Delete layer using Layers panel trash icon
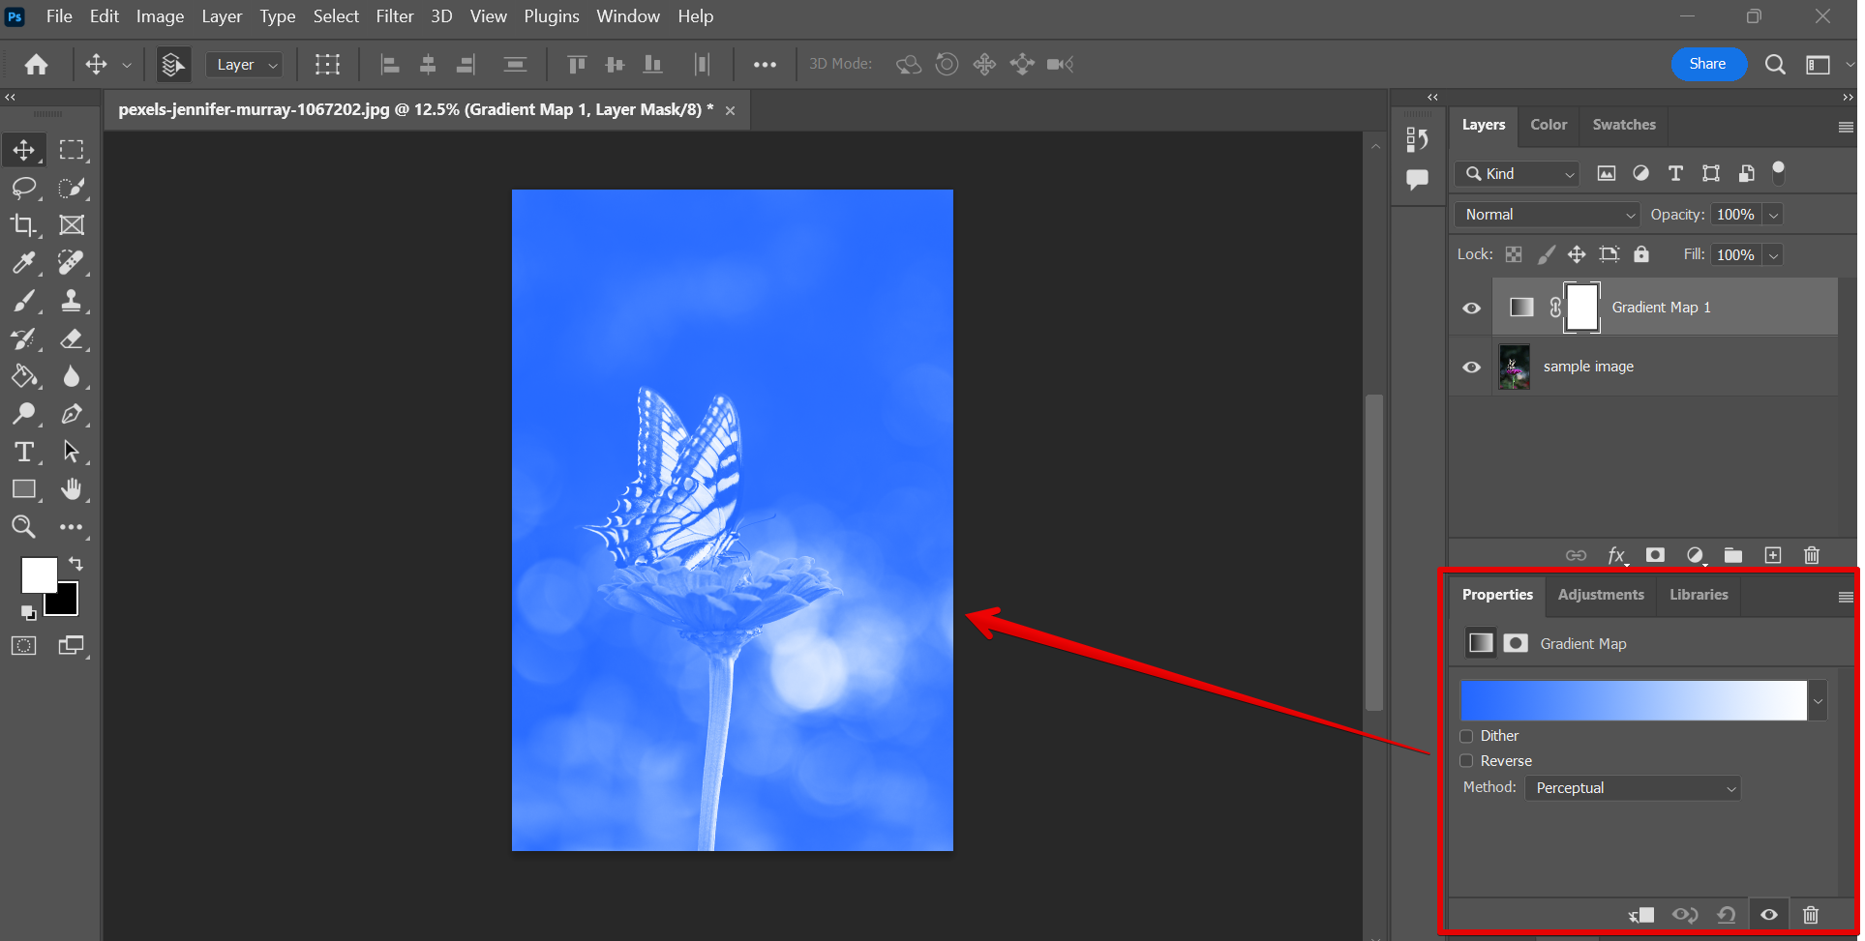This screenshot has height=941, width=1865. pyautogui.click(x=1811, y=555)
